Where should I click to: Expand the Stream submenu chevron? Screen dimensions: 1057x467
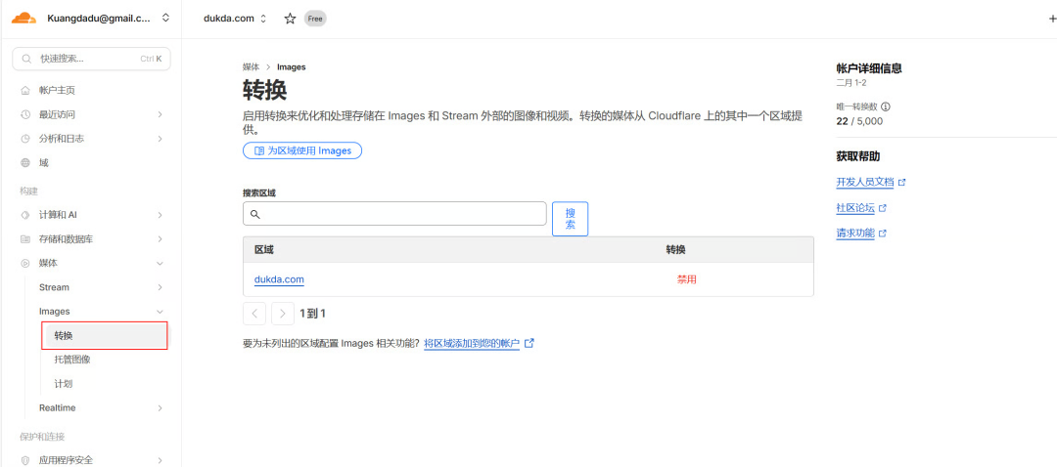(x=160, y=287)
